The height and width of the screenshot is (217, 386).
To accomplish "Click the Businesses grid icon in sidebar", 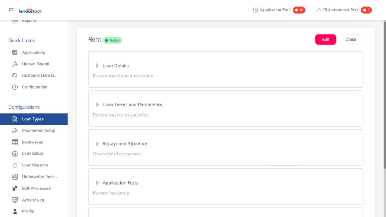I will pyautogui.click(x=15, y=142).
